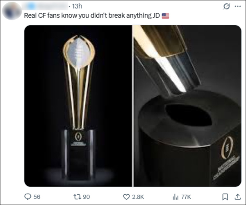The height and width of the screenshot is (205, 246).
Task: Click the reply speech bubble icon
Action: [x=28, y=196]
